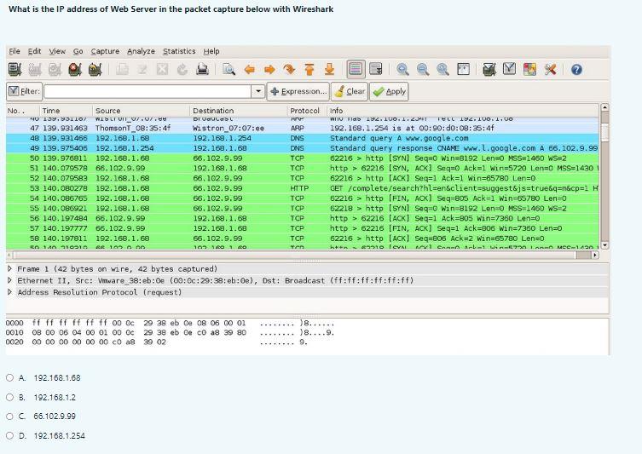The image size is (642, 454).
Task: Expand the Frame 1 details row
Action: coord(10,268)
